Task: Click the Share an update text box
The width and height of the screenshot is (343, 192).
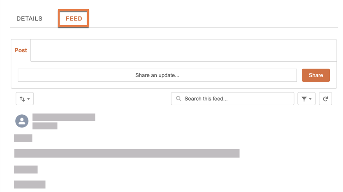Action: pos(157,75)
